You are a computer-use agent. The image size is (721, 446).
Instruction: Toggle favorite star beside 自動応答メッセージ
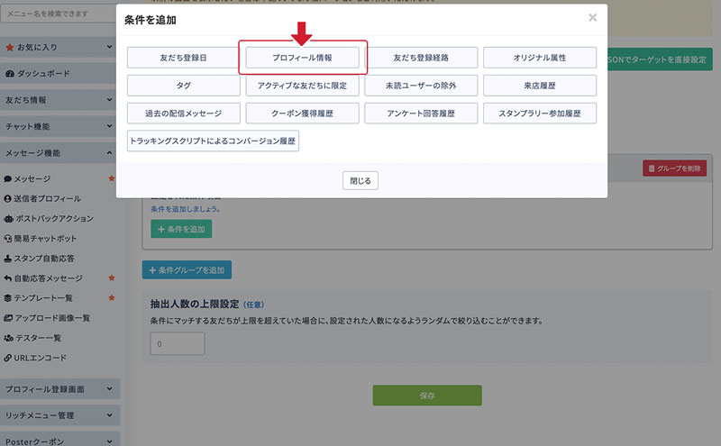pyautogui.click(x=111, y=278)
